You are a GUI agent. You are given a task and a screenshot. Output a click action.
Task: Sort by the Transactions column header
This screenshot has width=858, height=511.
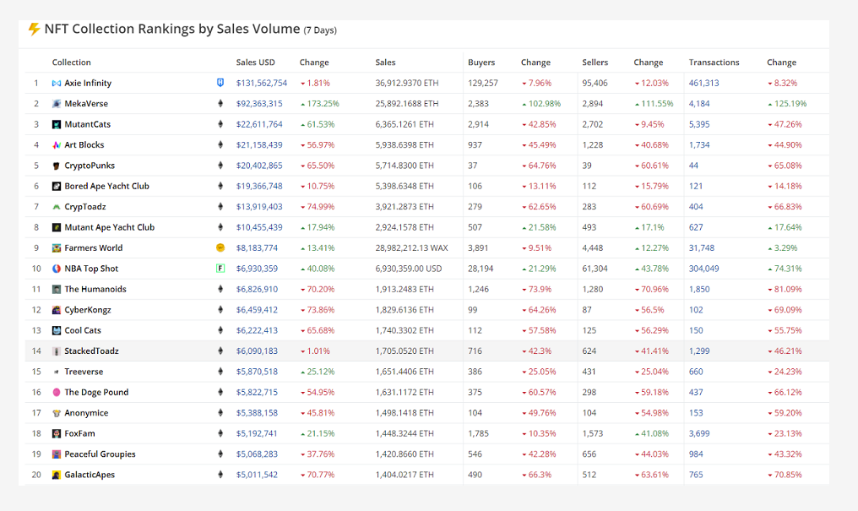coord(714,63)
